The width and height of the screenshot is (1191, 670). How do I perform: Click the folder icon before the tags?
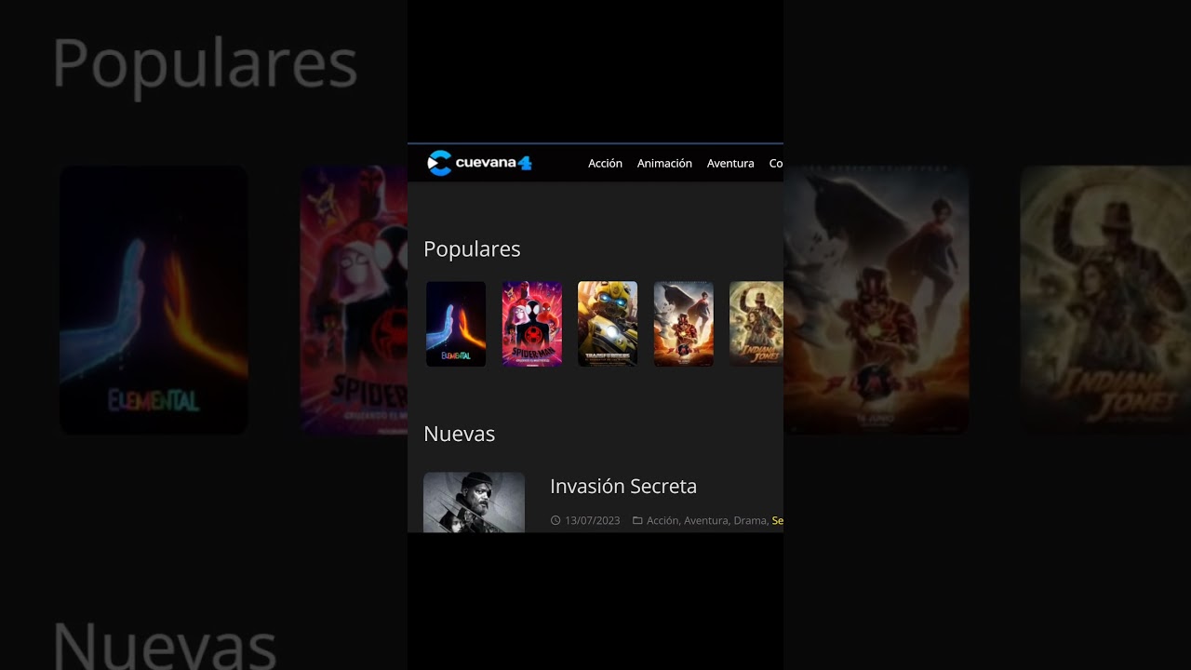point(637,520)
